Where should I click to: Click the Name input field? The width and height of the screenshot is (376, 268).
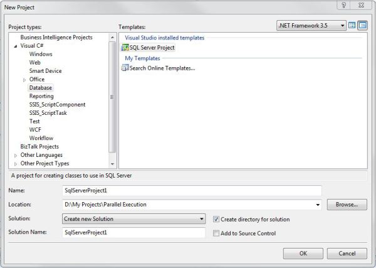192,191
